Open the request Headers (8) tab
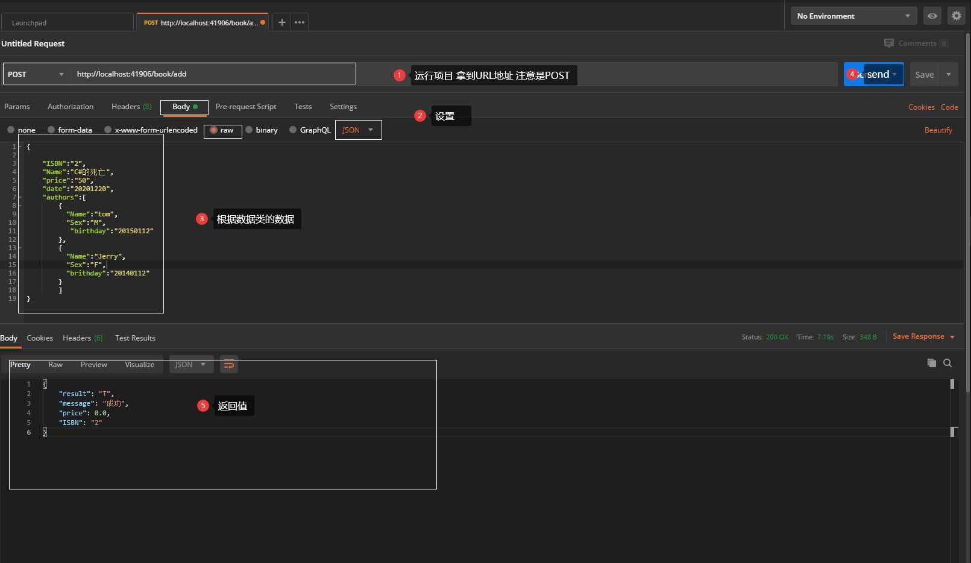Screen dimensions: 971x563 (x=131, y=107)
